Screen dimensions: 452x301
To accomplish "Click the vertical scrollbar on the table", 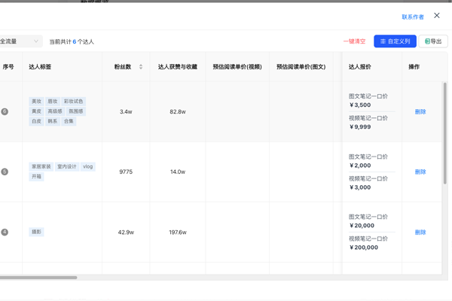I will [445, 132].
